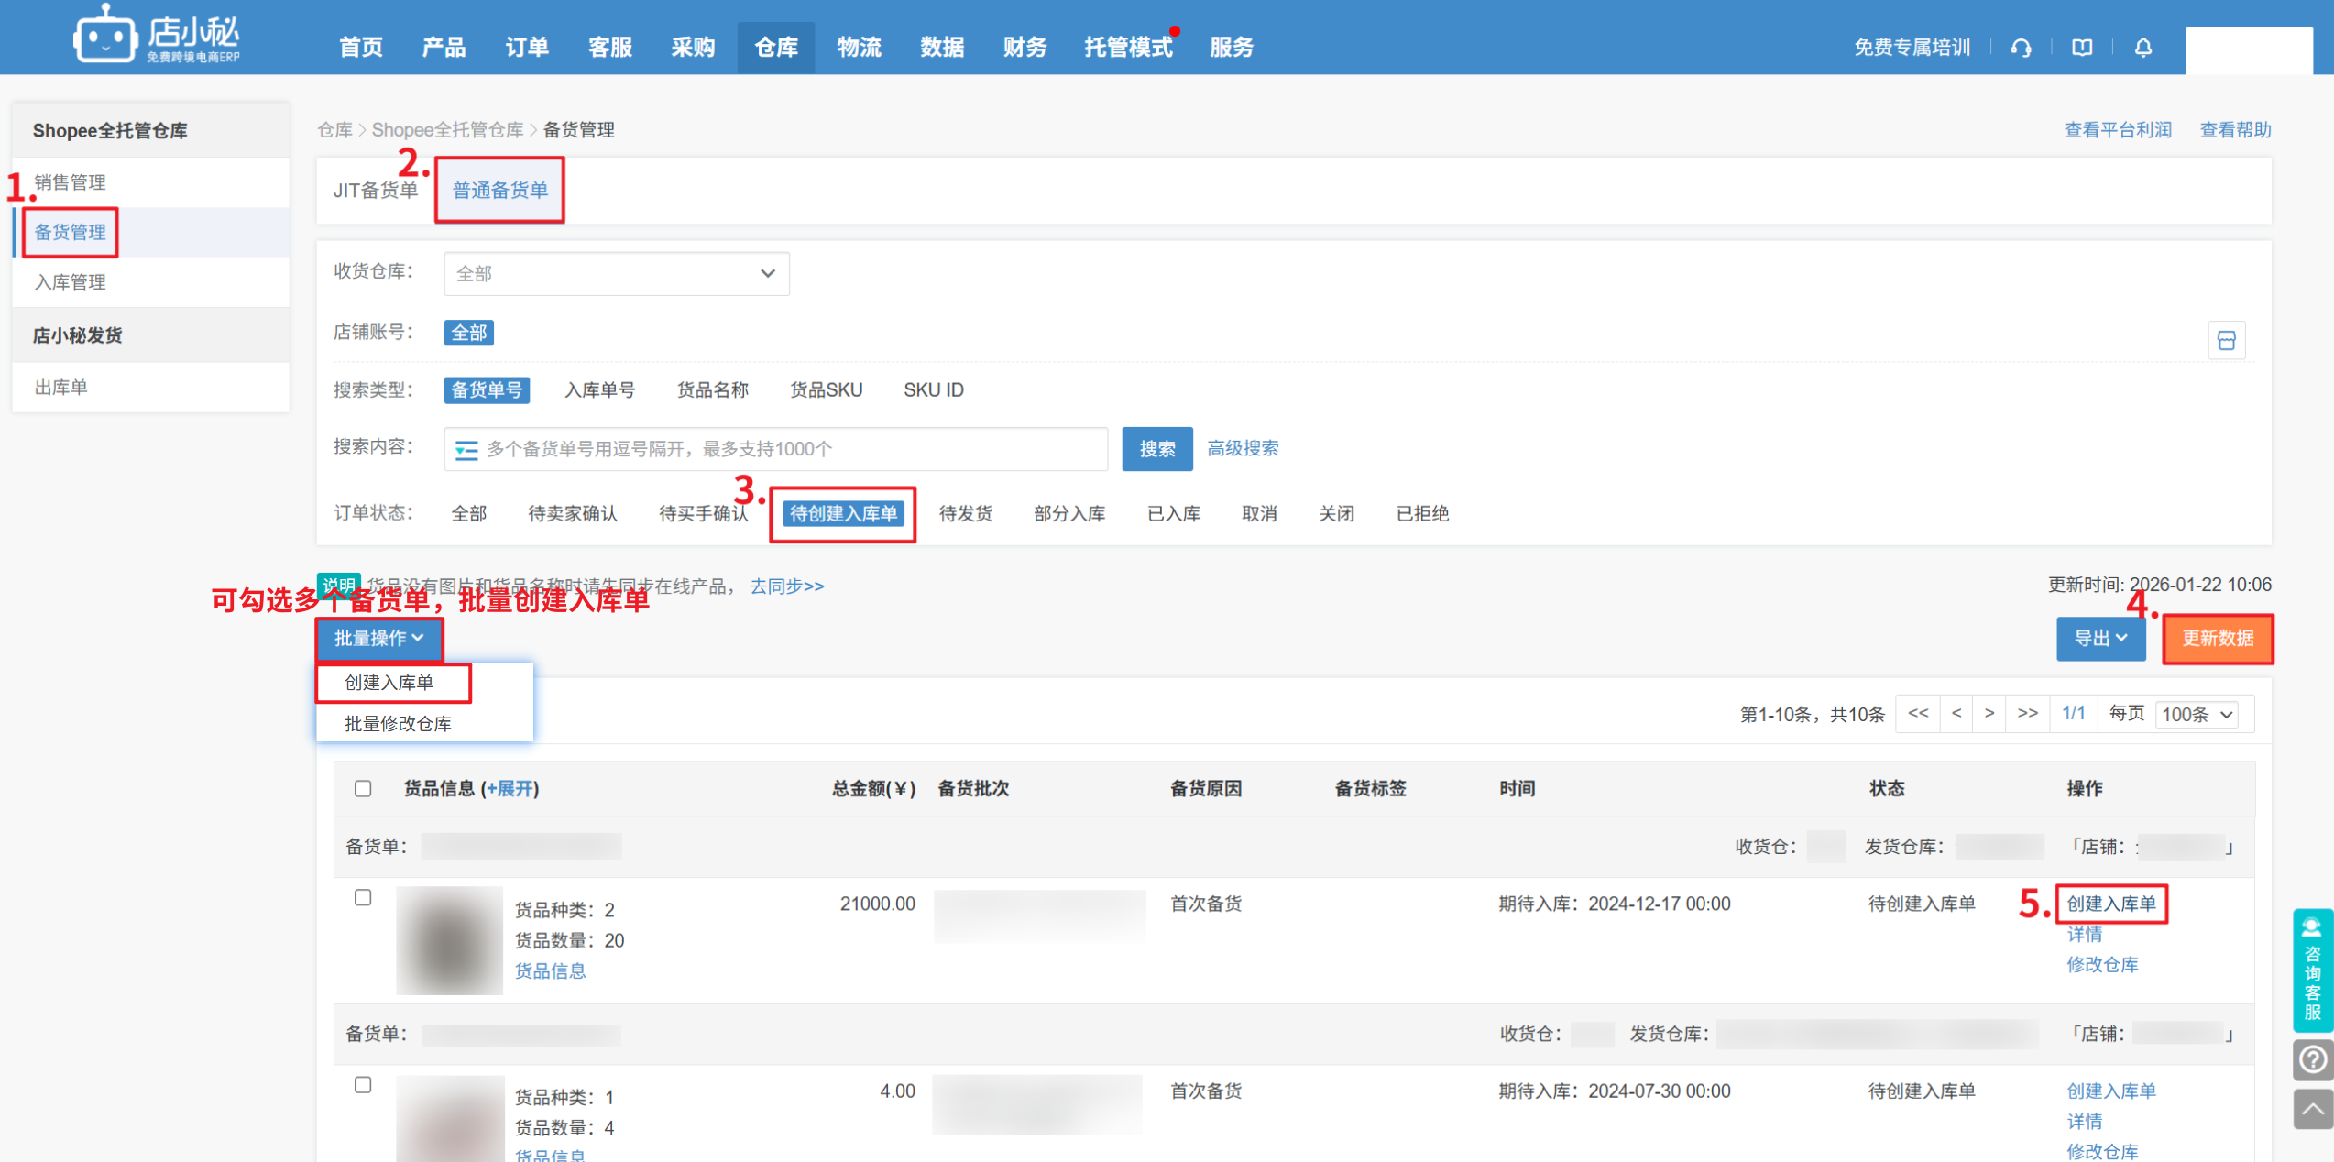
Task: Click the customer service headset icon
Action: click(x=2021, y=48)
